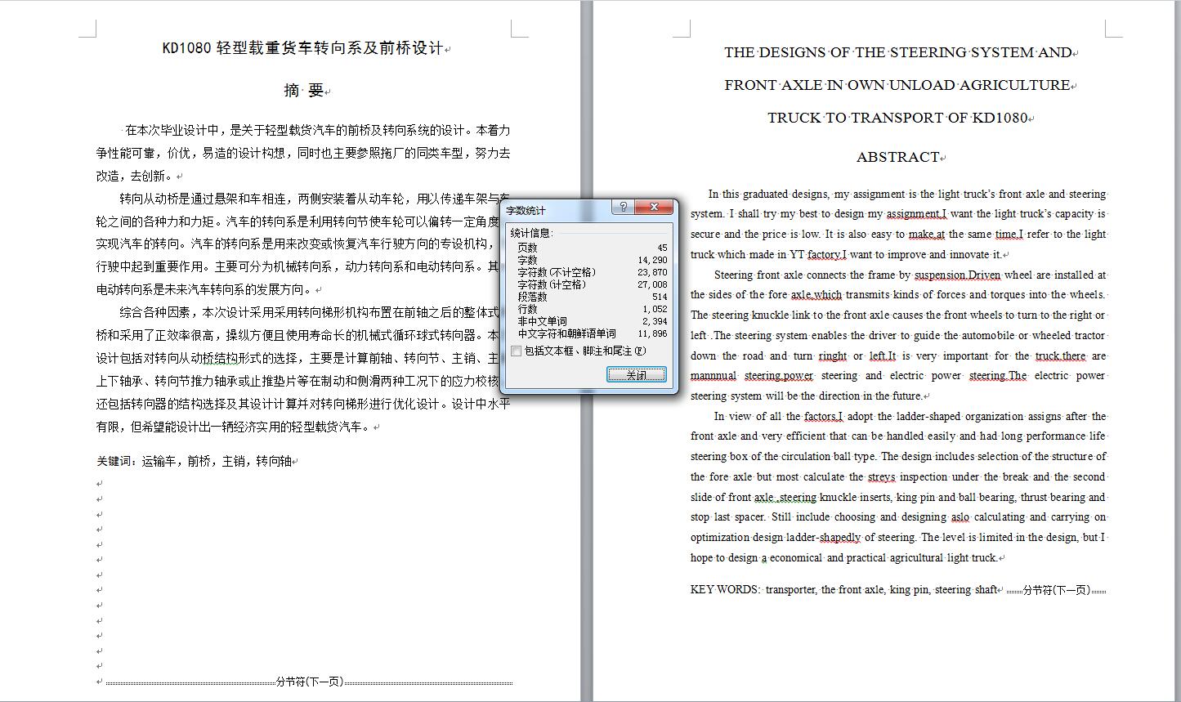The image size is (1181, 702).
Task: Click the paragraph starting In this graduated designs
Action: coord(897,224)
